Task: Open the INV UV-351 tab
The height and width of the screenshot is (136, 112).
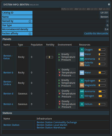Action: point(80,9)
